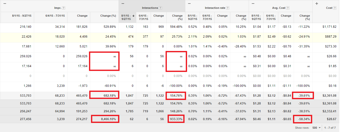340x132 pixels.
Task: Open the help icon next to Impr.
Action: point(63,8)
